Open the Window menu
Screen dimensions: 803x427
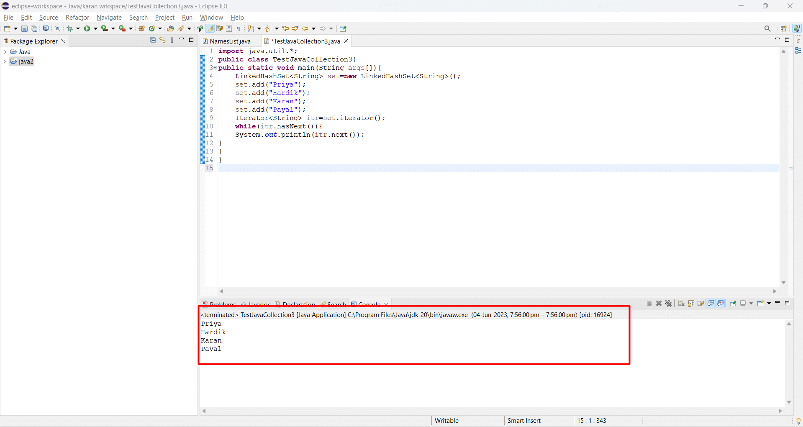coord(211,18)
